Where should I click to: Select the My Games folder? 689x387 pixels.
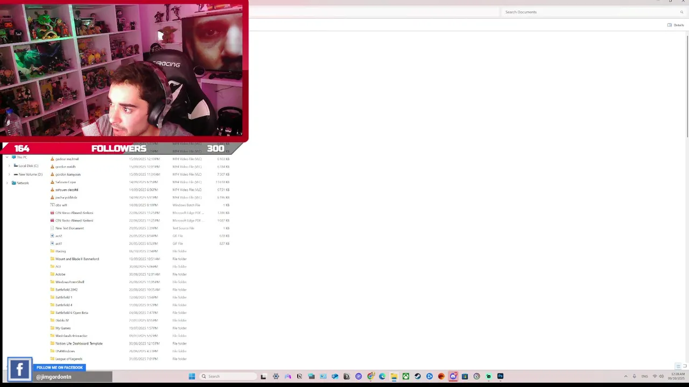pyautogui.click(x=63, y=328)
